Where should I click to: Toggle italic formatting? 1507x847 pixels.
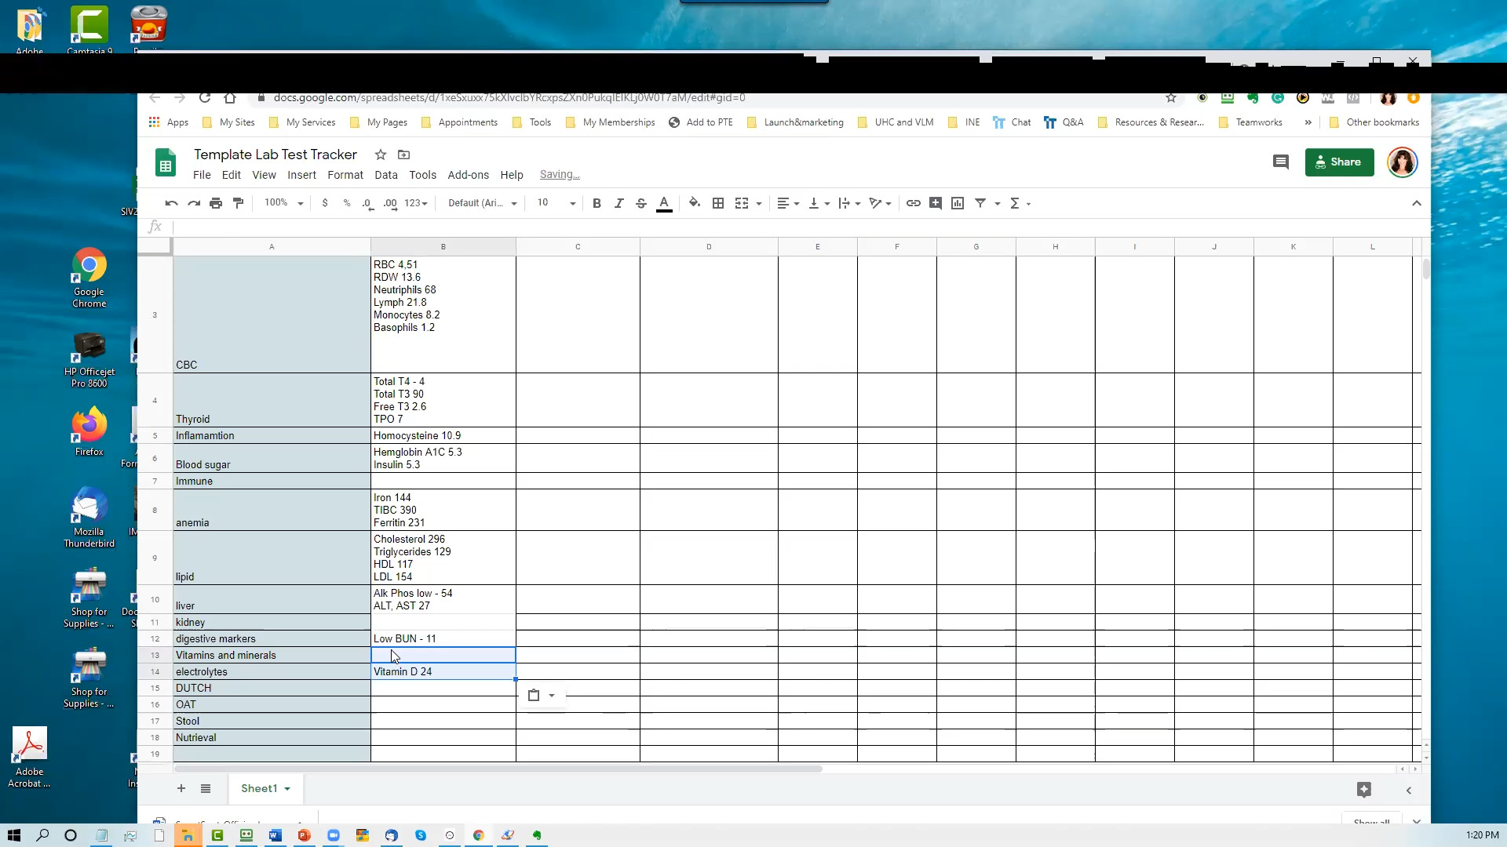click(618, 203)
